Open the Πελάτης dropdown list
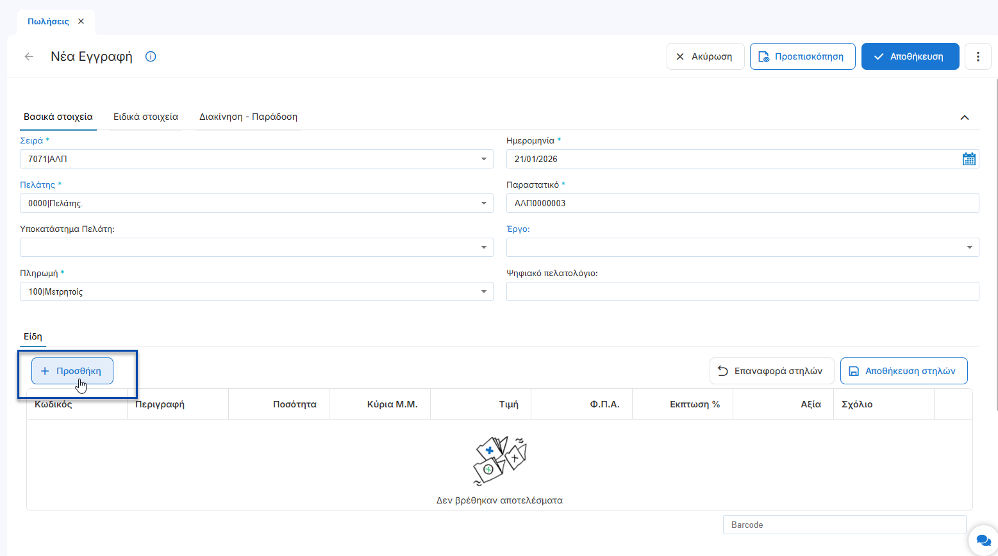998x556 pixels. point(484,203)
